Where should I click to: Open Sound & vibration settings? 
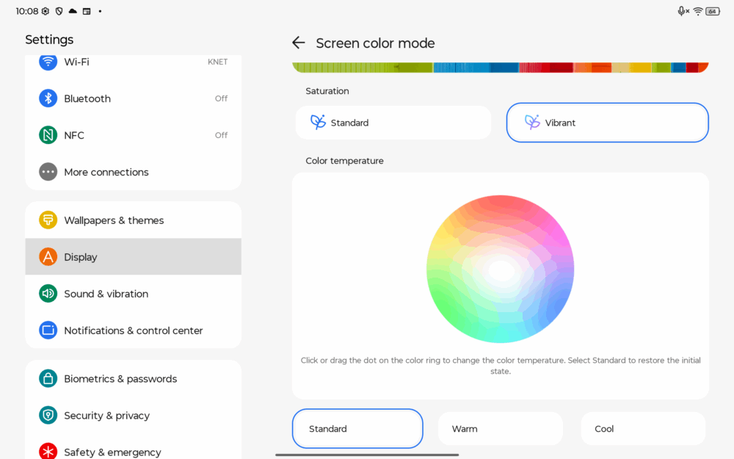[134, 294]
